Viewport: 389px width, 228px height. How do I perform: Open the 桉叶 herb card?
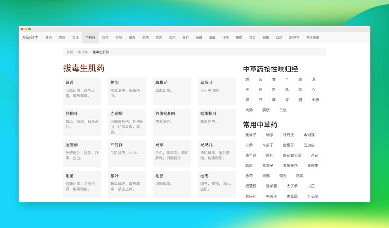(x=127, y=185)
